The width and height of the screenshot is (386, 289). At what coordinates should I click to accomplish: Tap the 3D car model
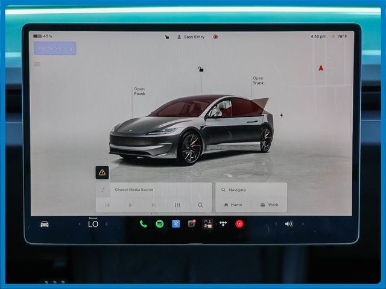pyautogui.click(x=191, y=129)
